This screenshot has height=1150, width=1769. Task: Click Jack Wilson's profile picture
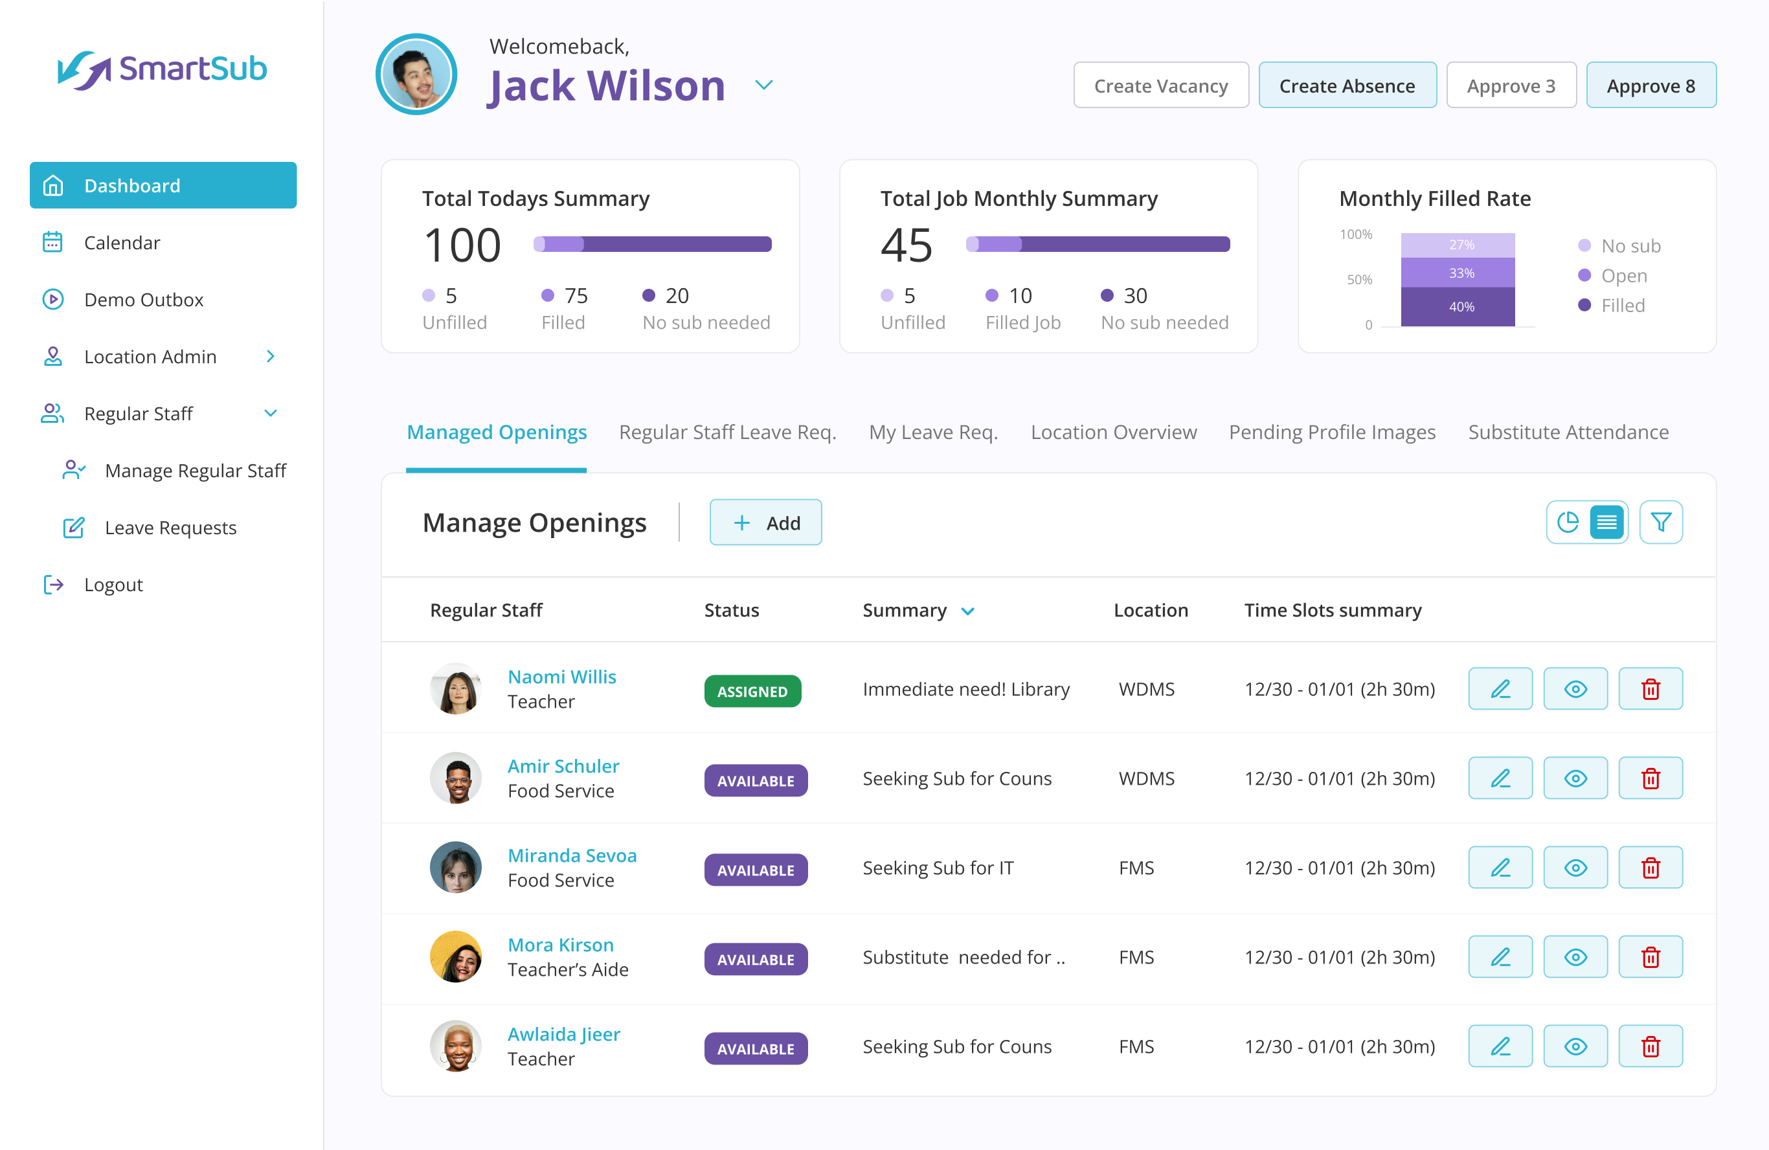coord(416,74)
